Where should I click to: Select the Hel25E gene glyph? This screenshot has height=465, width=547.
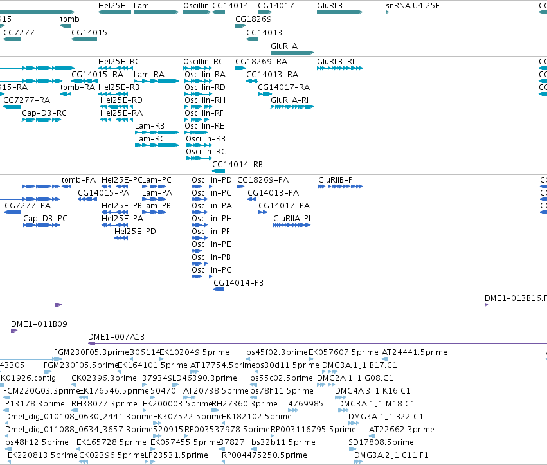115,12
